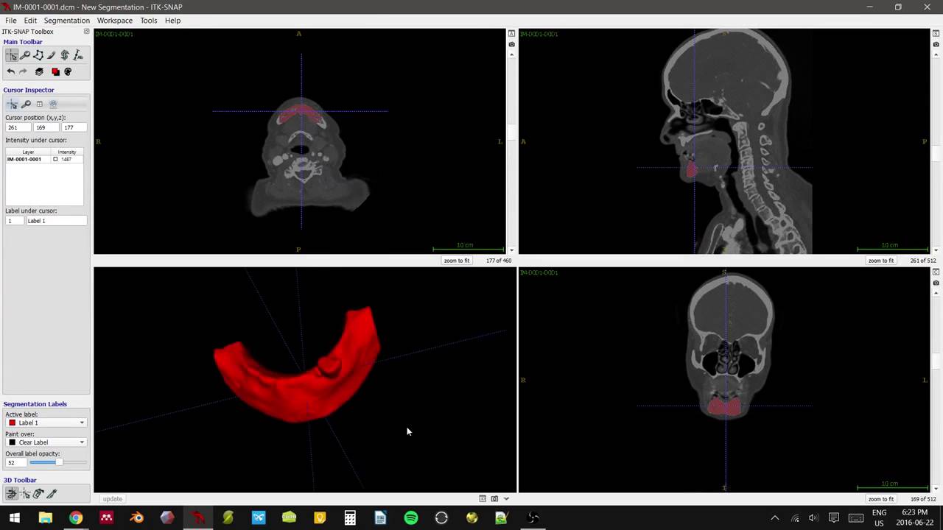Select the 3D spray can tool

[x=38, y=494]
